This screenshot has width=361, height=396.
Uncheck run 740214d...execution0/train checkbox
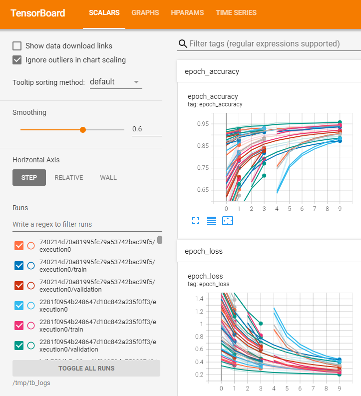point(19,266)
